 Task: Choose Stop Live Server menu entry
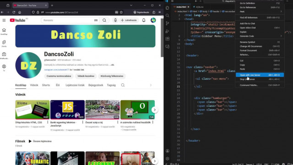pos(260,79)
